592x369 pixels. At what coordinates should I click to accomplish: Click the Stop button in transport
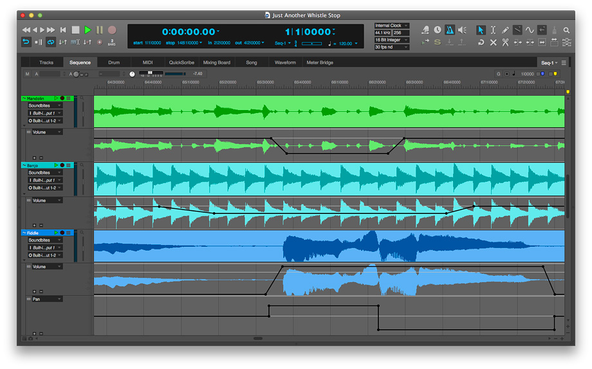click(x=75, y=30)
